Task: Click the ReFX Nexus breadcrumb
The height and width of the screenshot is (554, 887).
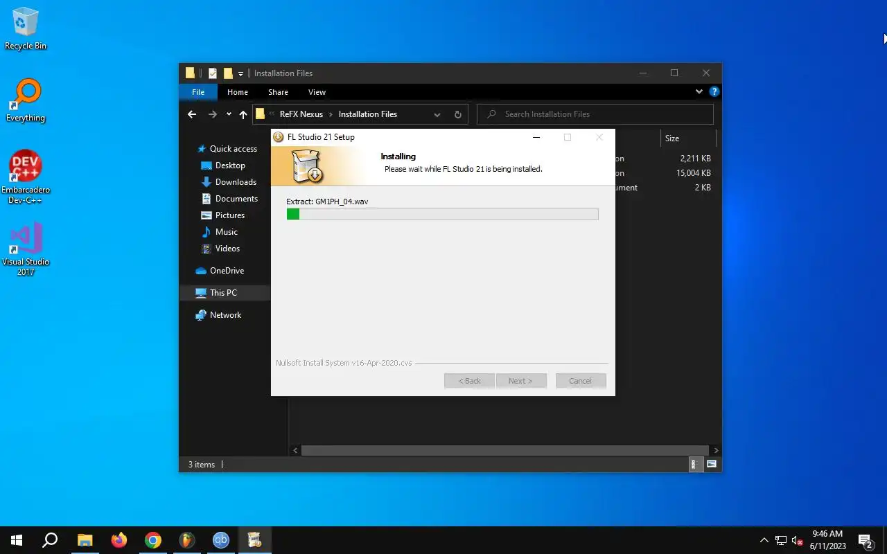Action: 301,114
